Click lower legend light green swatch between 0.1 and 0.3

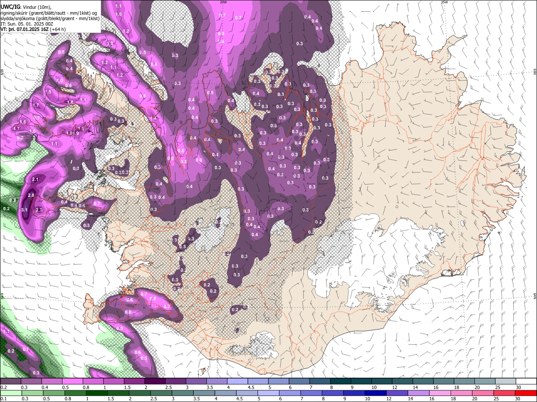[11, 393]
